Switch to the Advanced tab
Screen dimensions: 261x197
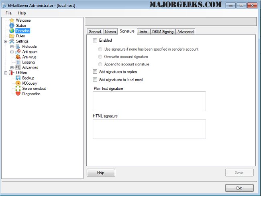[x=186, y=32]
